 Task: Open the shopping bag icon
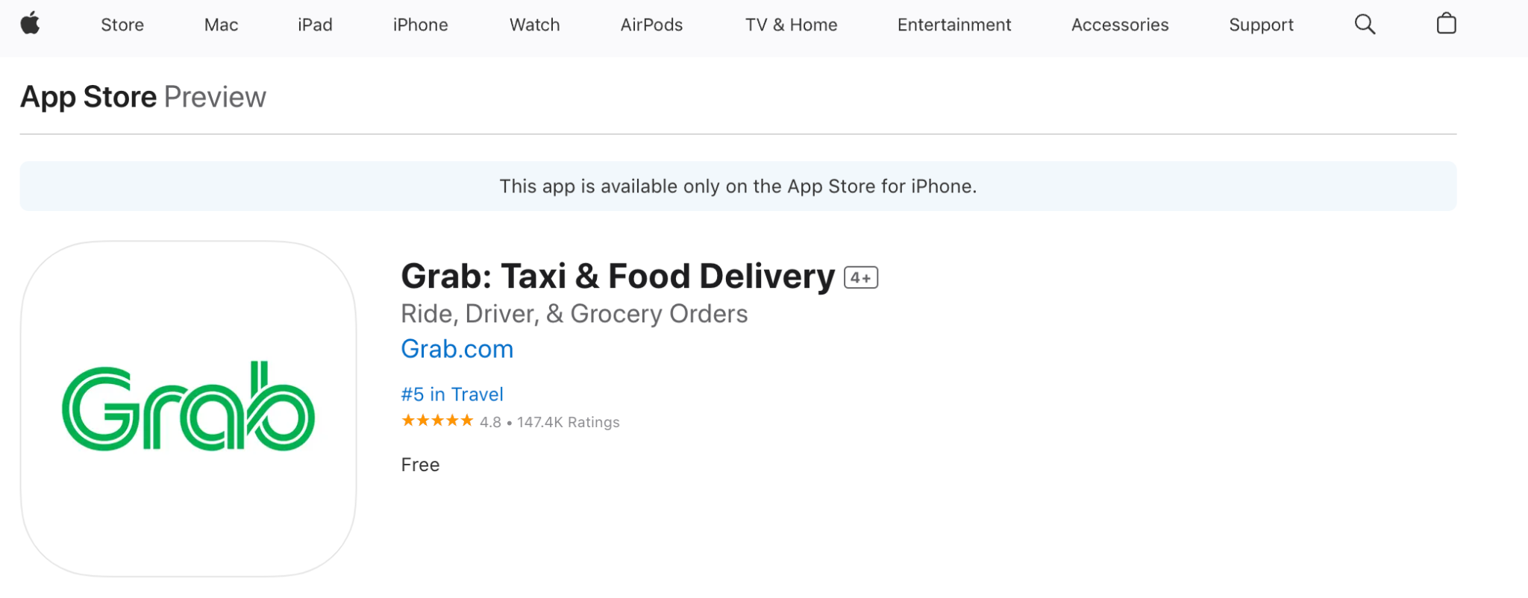(1446, 24)
